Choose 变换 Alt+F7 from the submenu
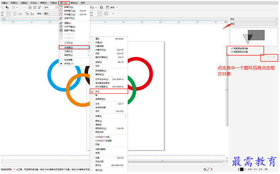This screenshot has width=280, height=174. (x=109, y=62)
